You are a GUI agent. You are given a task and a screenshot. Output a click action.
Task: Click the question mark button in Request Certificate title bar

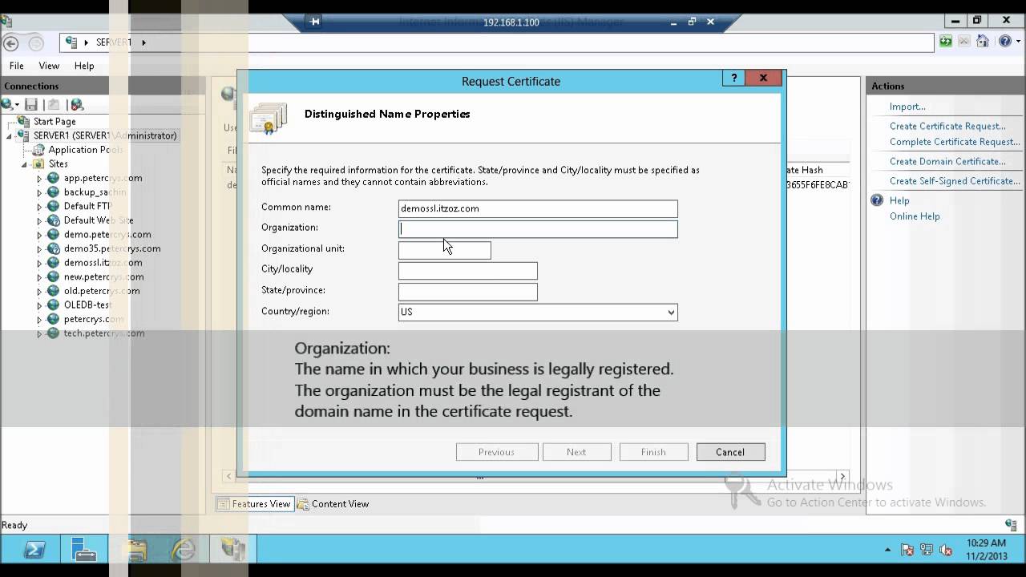coord(733,78)
